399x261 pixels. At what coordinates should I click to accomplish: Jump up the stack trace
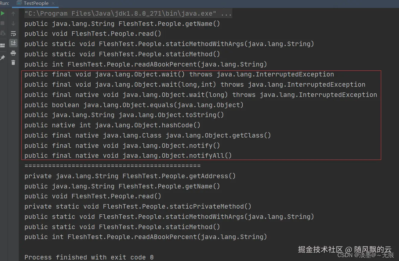coord(13,14)
